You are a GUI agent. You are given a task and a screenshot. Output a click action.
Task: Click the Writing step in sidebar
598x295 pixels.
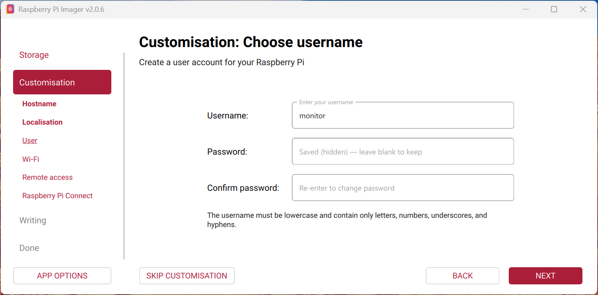click(x=33, y=220)
